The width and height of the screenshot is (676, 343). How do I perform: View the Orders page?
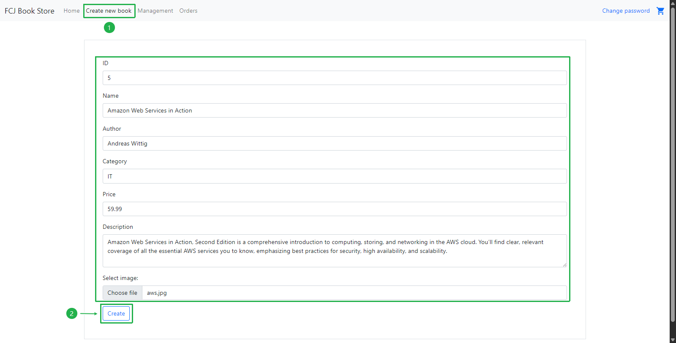pyautogui.click(x=188, y=11)
